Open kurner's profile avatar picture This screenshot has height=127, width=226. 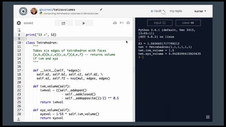pyautogui.click(x=34, y=11)
